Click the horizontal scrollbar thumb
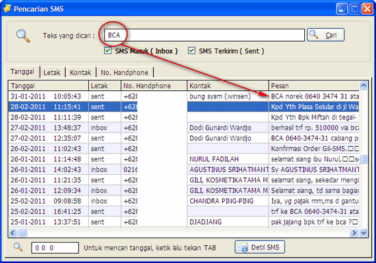The width and height of the screenshot is (376, 263). coord(23,232)
